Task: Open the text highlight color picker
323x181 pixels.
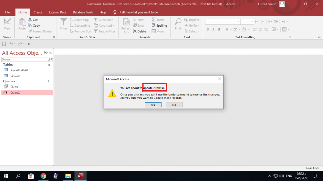Action: pyautogui.click(x=240, y=29)
